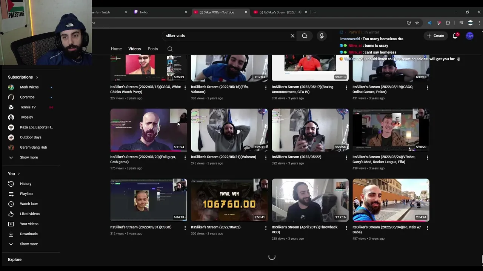Open options for 2022/06/02 stream video

[x=266, y=228]
